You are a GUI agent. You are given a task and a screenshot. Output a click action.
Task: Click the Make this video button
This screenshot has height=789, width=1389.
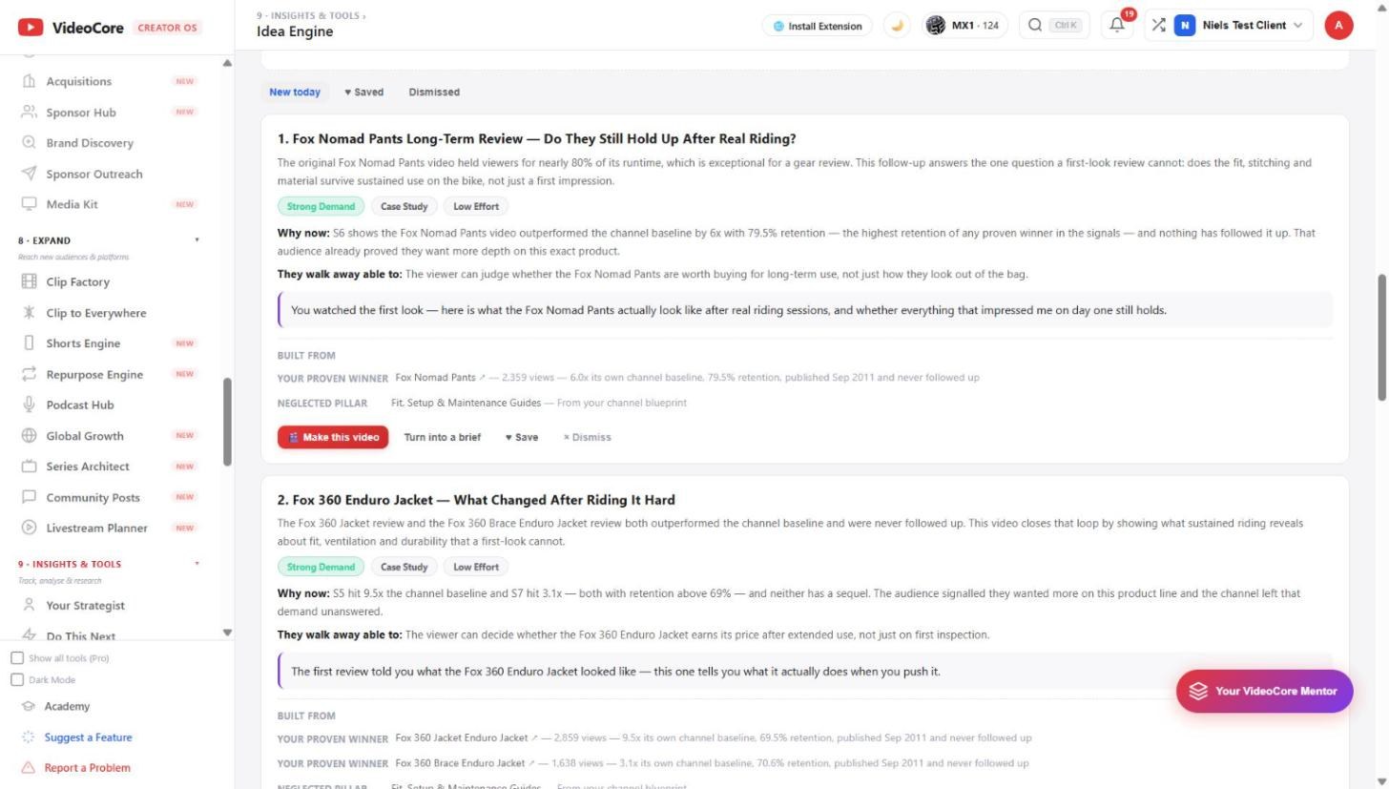pos(333,437)
